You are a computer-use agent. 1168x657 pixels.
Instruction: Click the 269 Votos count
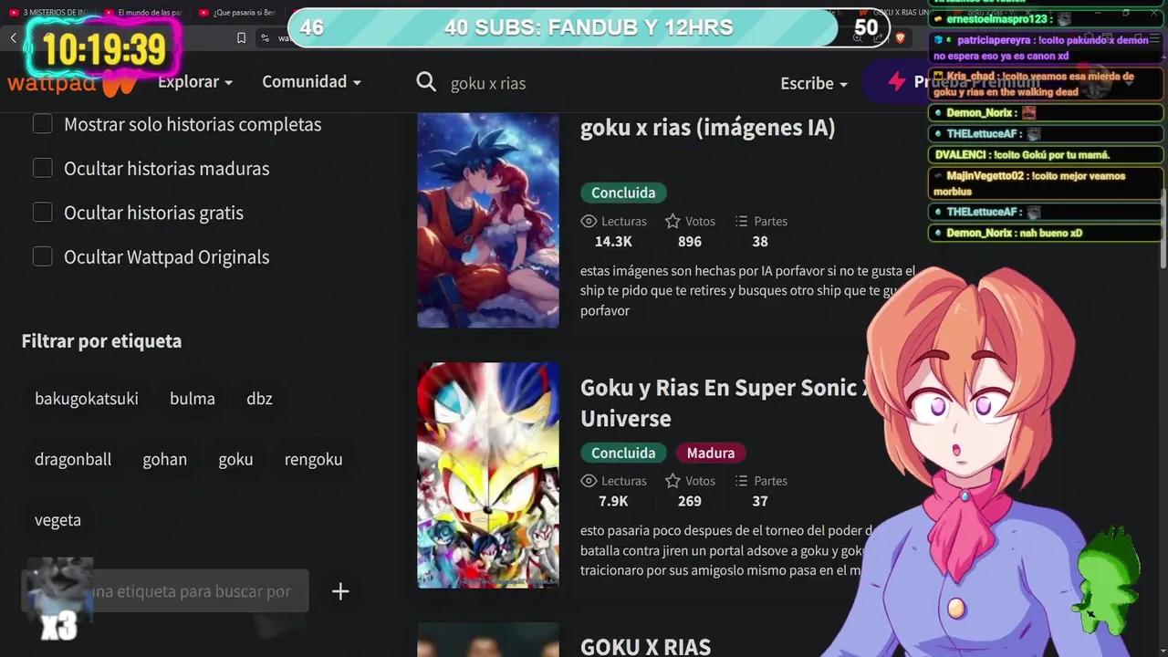pos(690,501)
